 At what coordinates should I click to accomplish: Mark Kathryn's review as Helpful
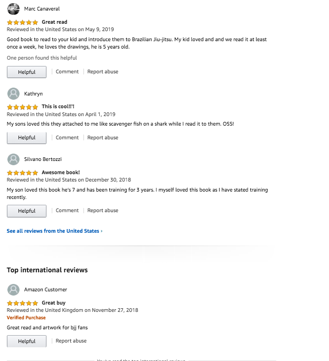[26, 138]
